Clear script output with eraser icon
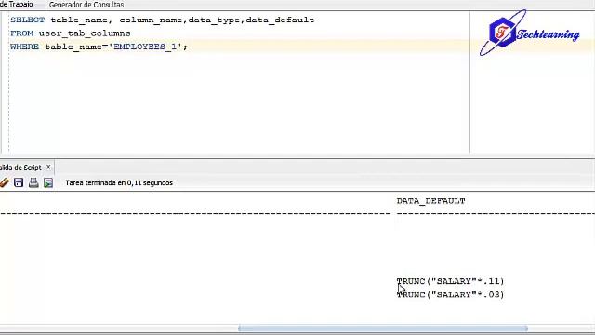 tap(4, 182)
